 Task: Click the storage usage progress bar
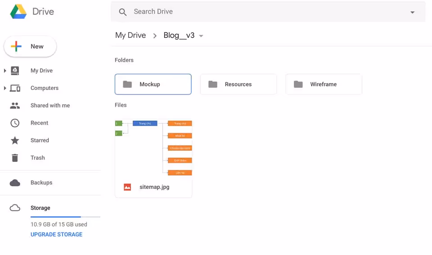(x=65, y=217)
